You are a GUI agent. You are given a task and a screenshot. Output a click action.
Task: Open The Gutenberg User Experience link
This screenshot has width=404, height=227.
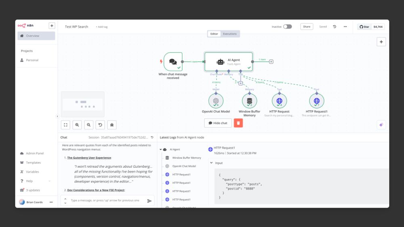[x=89, y=158]
